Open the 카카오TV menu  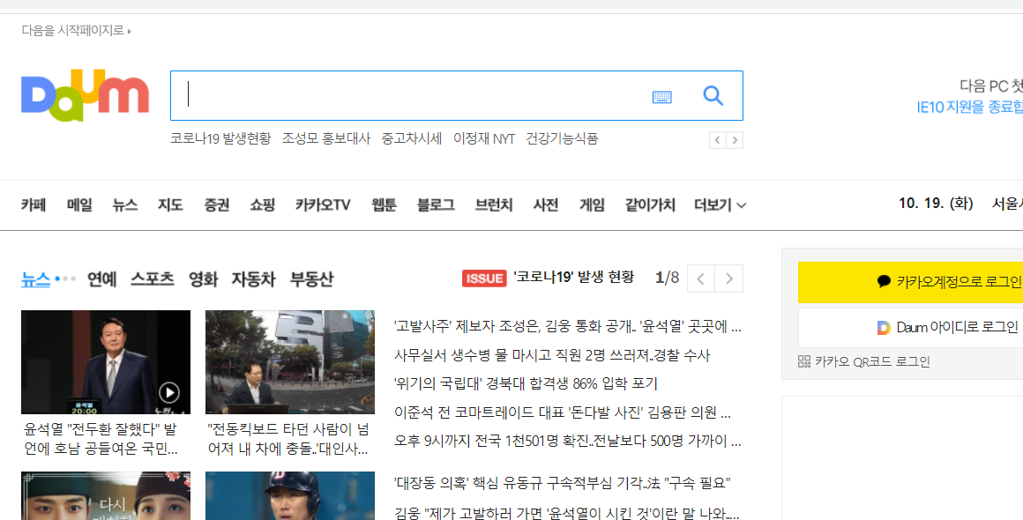pos(323,204)
